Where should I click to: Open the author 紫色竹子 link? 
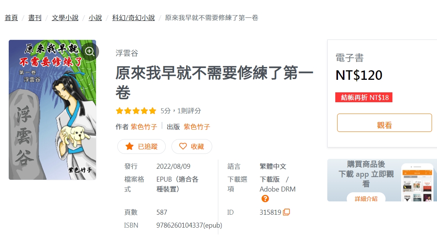click(x=144, y=127)
